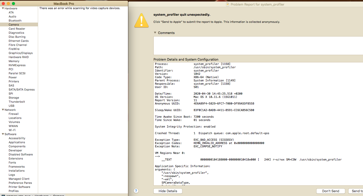Open Graphics/Displays in the sidebar
The width and height of the screenshot is (363, 196).
coord(21,53)
